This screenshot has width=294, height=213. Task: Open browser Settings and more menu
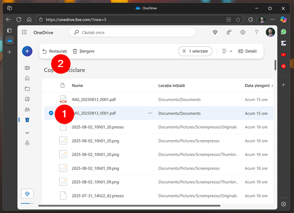(273, 19)
